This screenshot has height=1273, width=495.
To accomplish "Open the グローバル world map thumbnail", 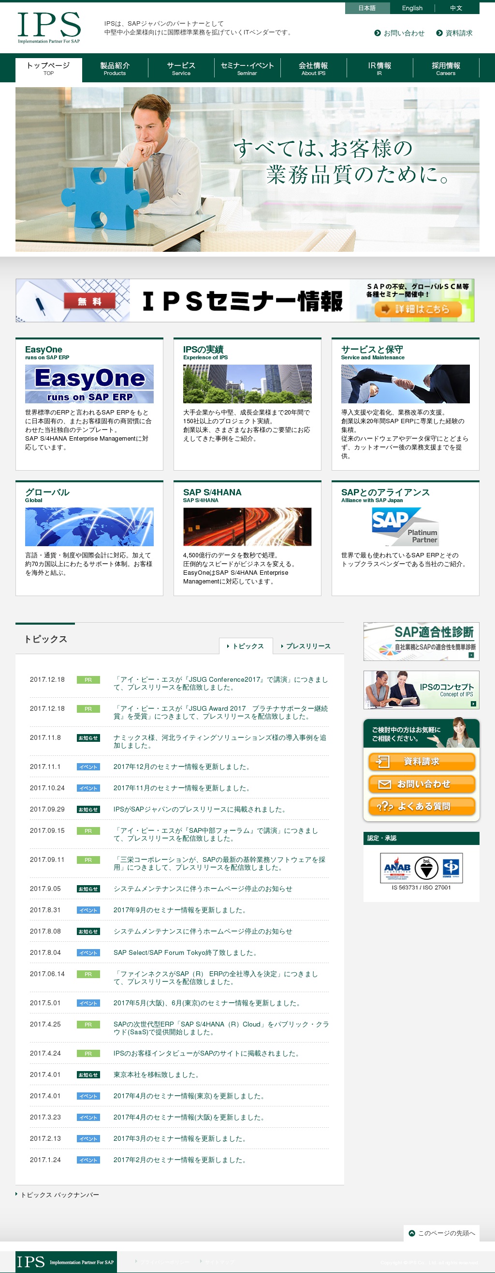I will tap(89, 527).
